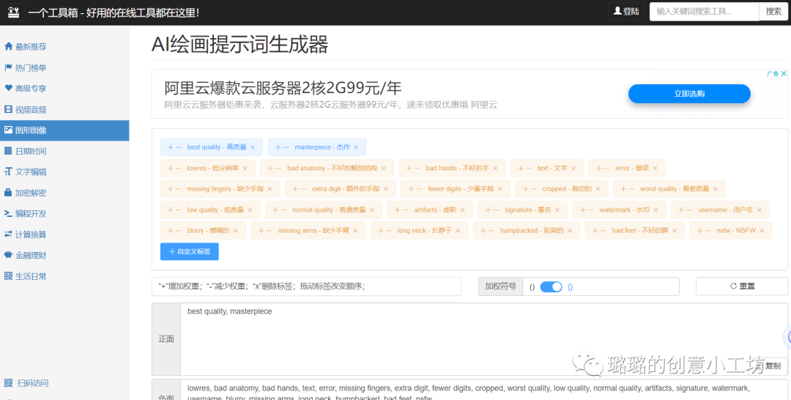Decrease weight of 'normal quality' tag
Image resolution: width=791 pixels, height=400 pixels.
pyautogui.click(x=283, y=210)
